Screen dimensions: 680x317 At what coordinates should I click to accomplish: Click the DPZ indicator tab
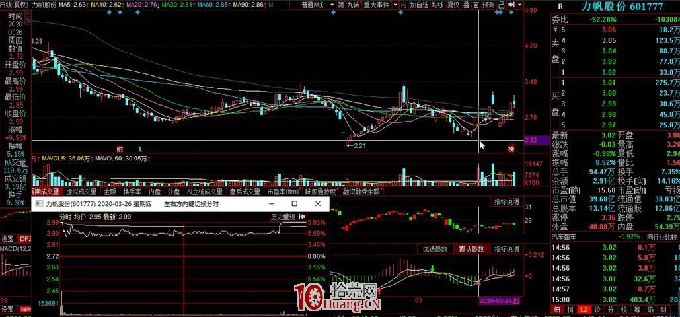[23, 239]
